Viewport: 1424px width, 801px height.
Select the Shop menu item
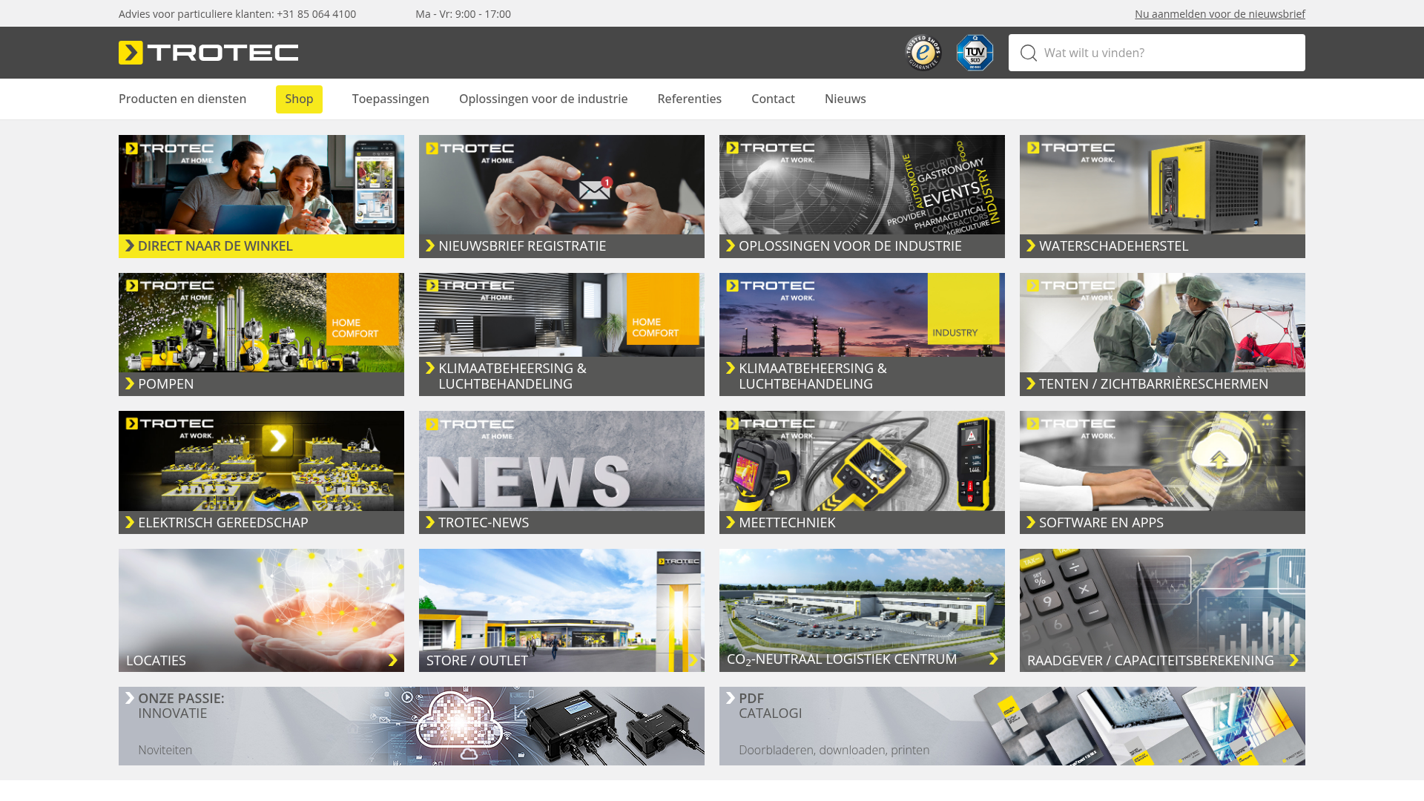click(299, 99)
